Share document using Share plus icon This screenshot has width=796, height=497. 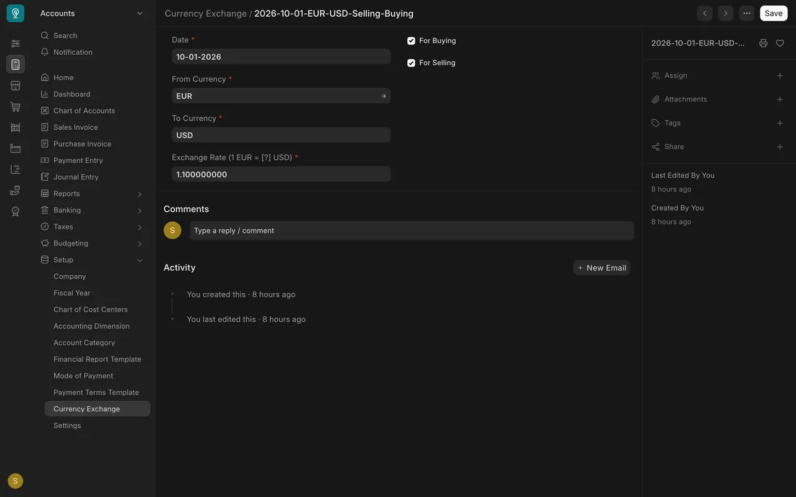[x=780, y=147]
